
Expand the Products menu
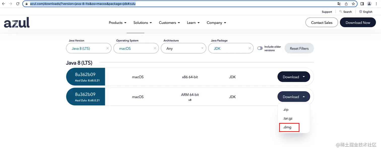(x=117, y=23)
